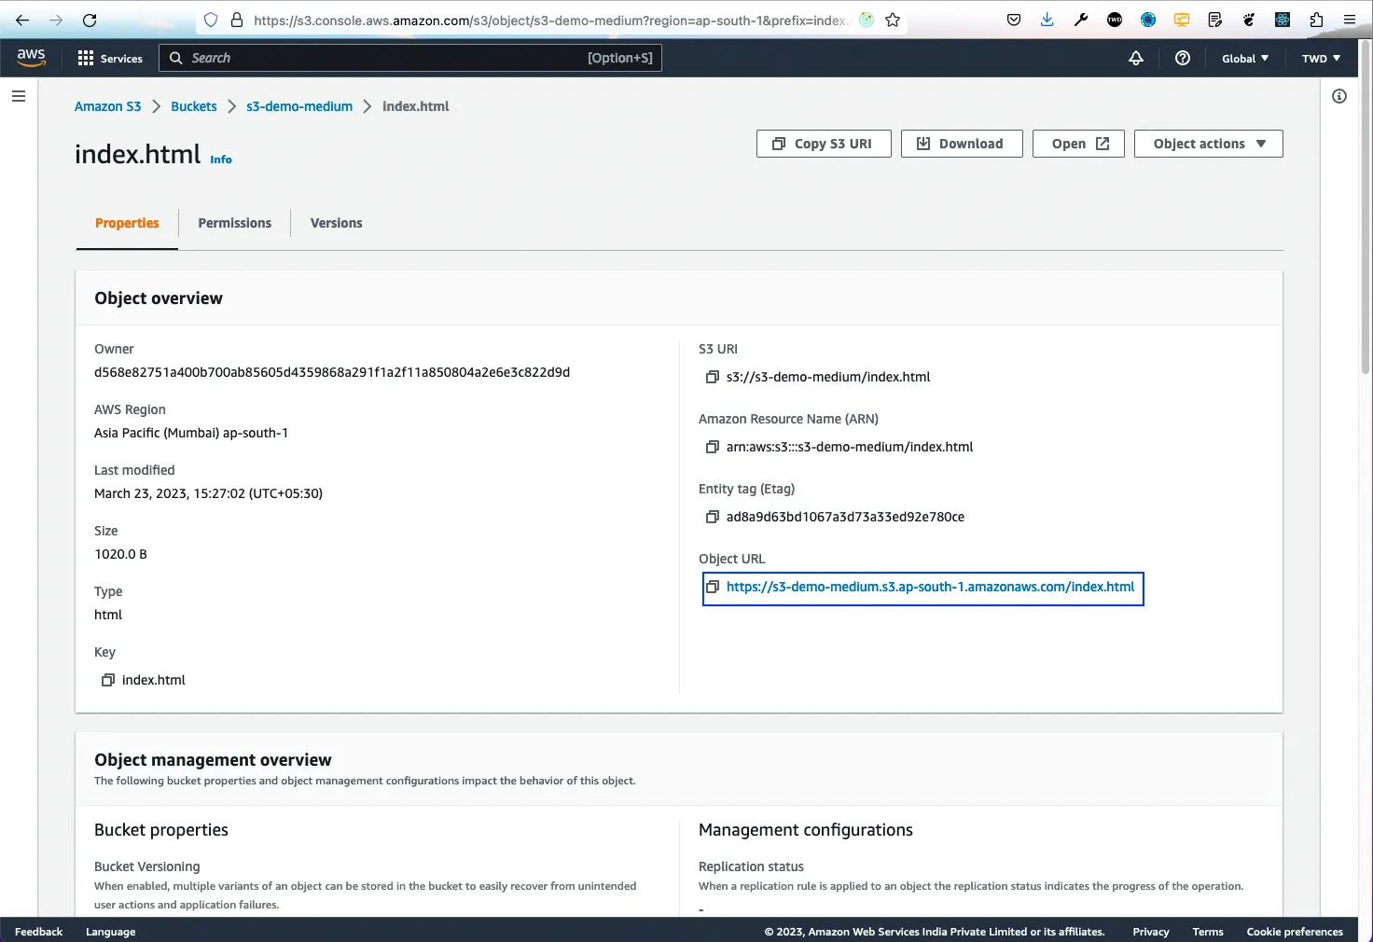Open the hamburger side navigation menu

click(x=18, y=96)
